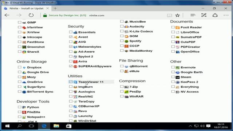233x131 pixels.
Task: Click the SumatraPDF label
Action: tap(191, 37)
